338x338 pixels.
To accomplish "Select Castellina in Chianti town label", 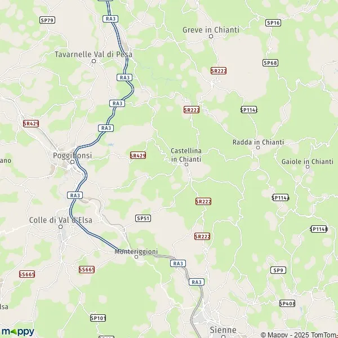I will (186, 155).
